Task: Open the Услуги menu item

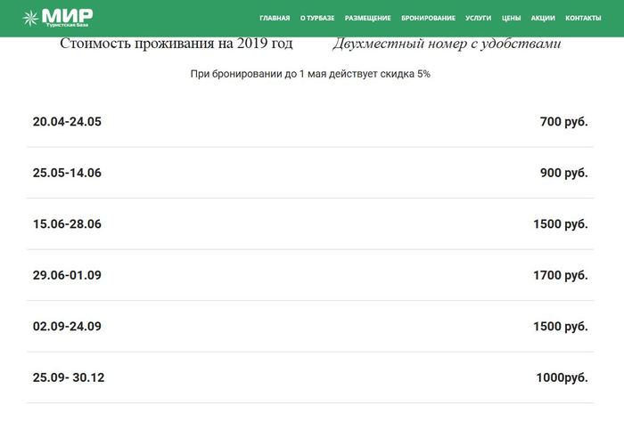Action: point(478,19)
